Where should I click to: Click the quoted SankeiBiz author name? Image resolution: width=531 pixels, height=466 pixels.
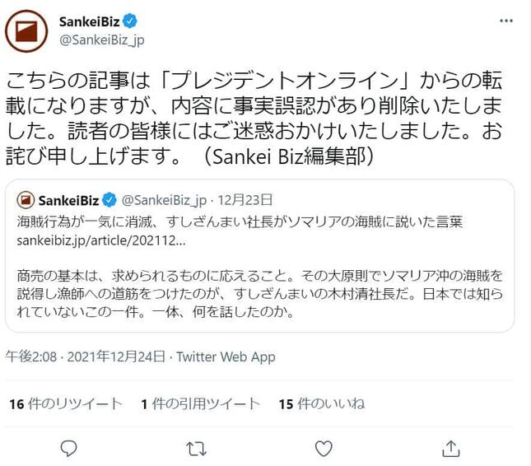[69, 200]
